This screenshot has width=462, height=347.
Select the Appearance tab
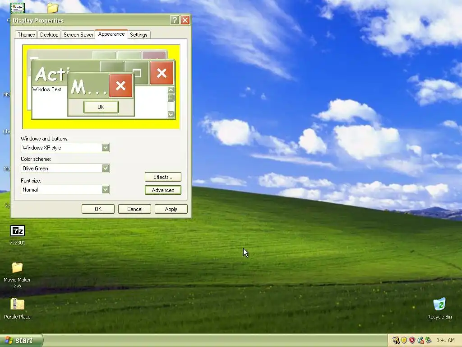[111, 34]
